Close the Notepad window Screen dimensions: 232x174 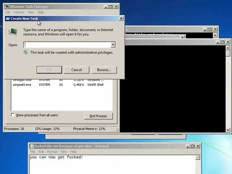point(198,146)
